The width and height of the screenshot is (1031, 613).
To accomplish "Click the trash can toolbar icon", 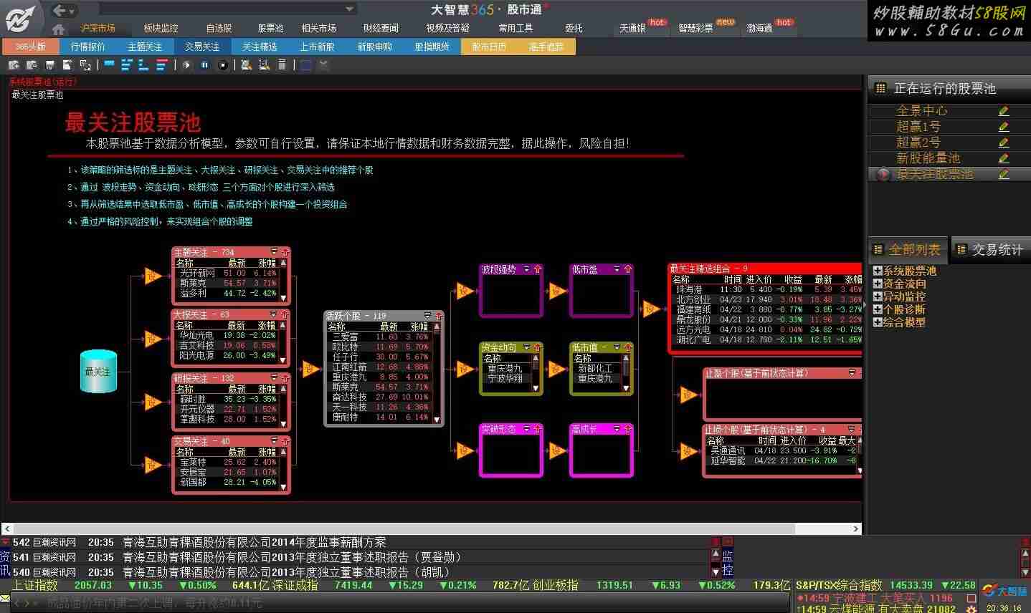I will 282,65.
